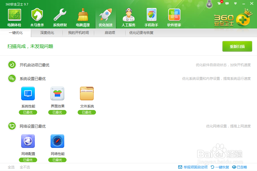Click 一键恢复 link
This screenshot has height=171, width=257.
(x=222, y=167)
